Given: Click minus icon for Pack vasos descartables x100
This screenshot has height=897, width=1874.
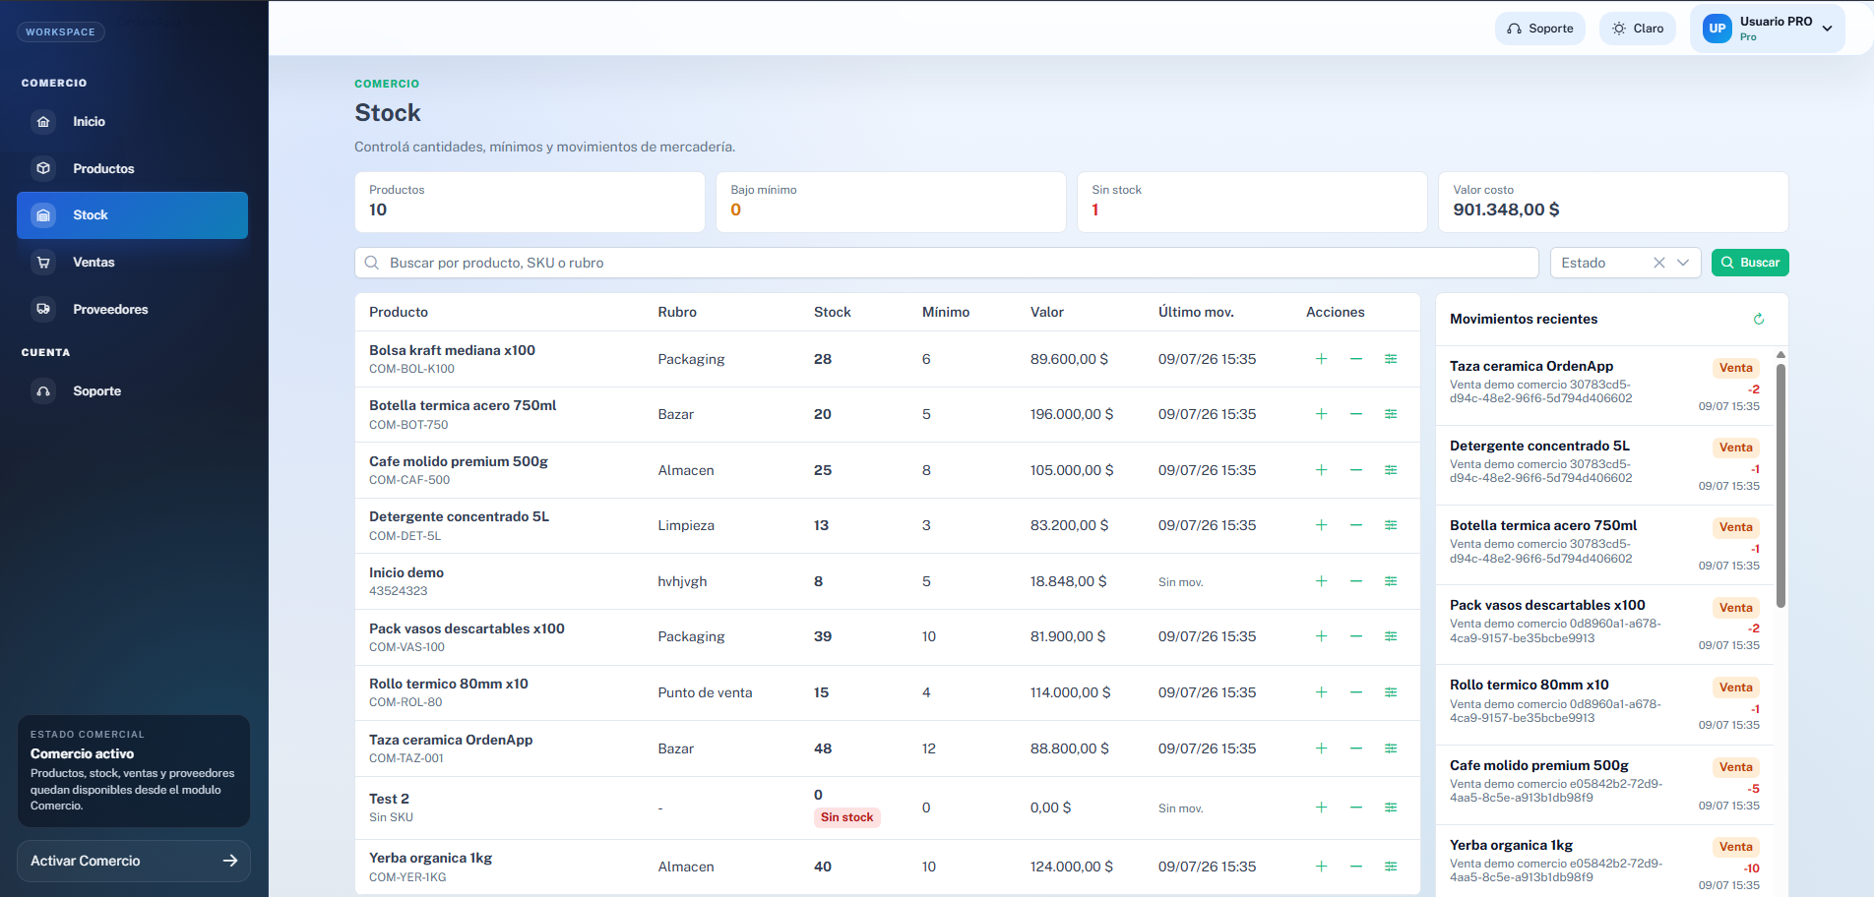Looking at the screenshot, I should coord(1355,636).
